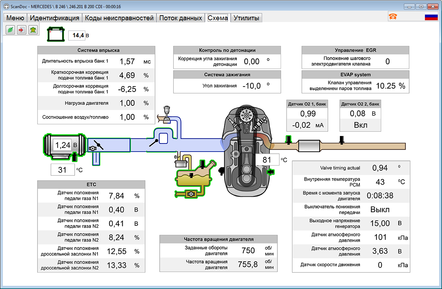Click the throttle position N2 value 13,33
The width and height of the screenshot is (442, 289).
(x=117, y=265)
